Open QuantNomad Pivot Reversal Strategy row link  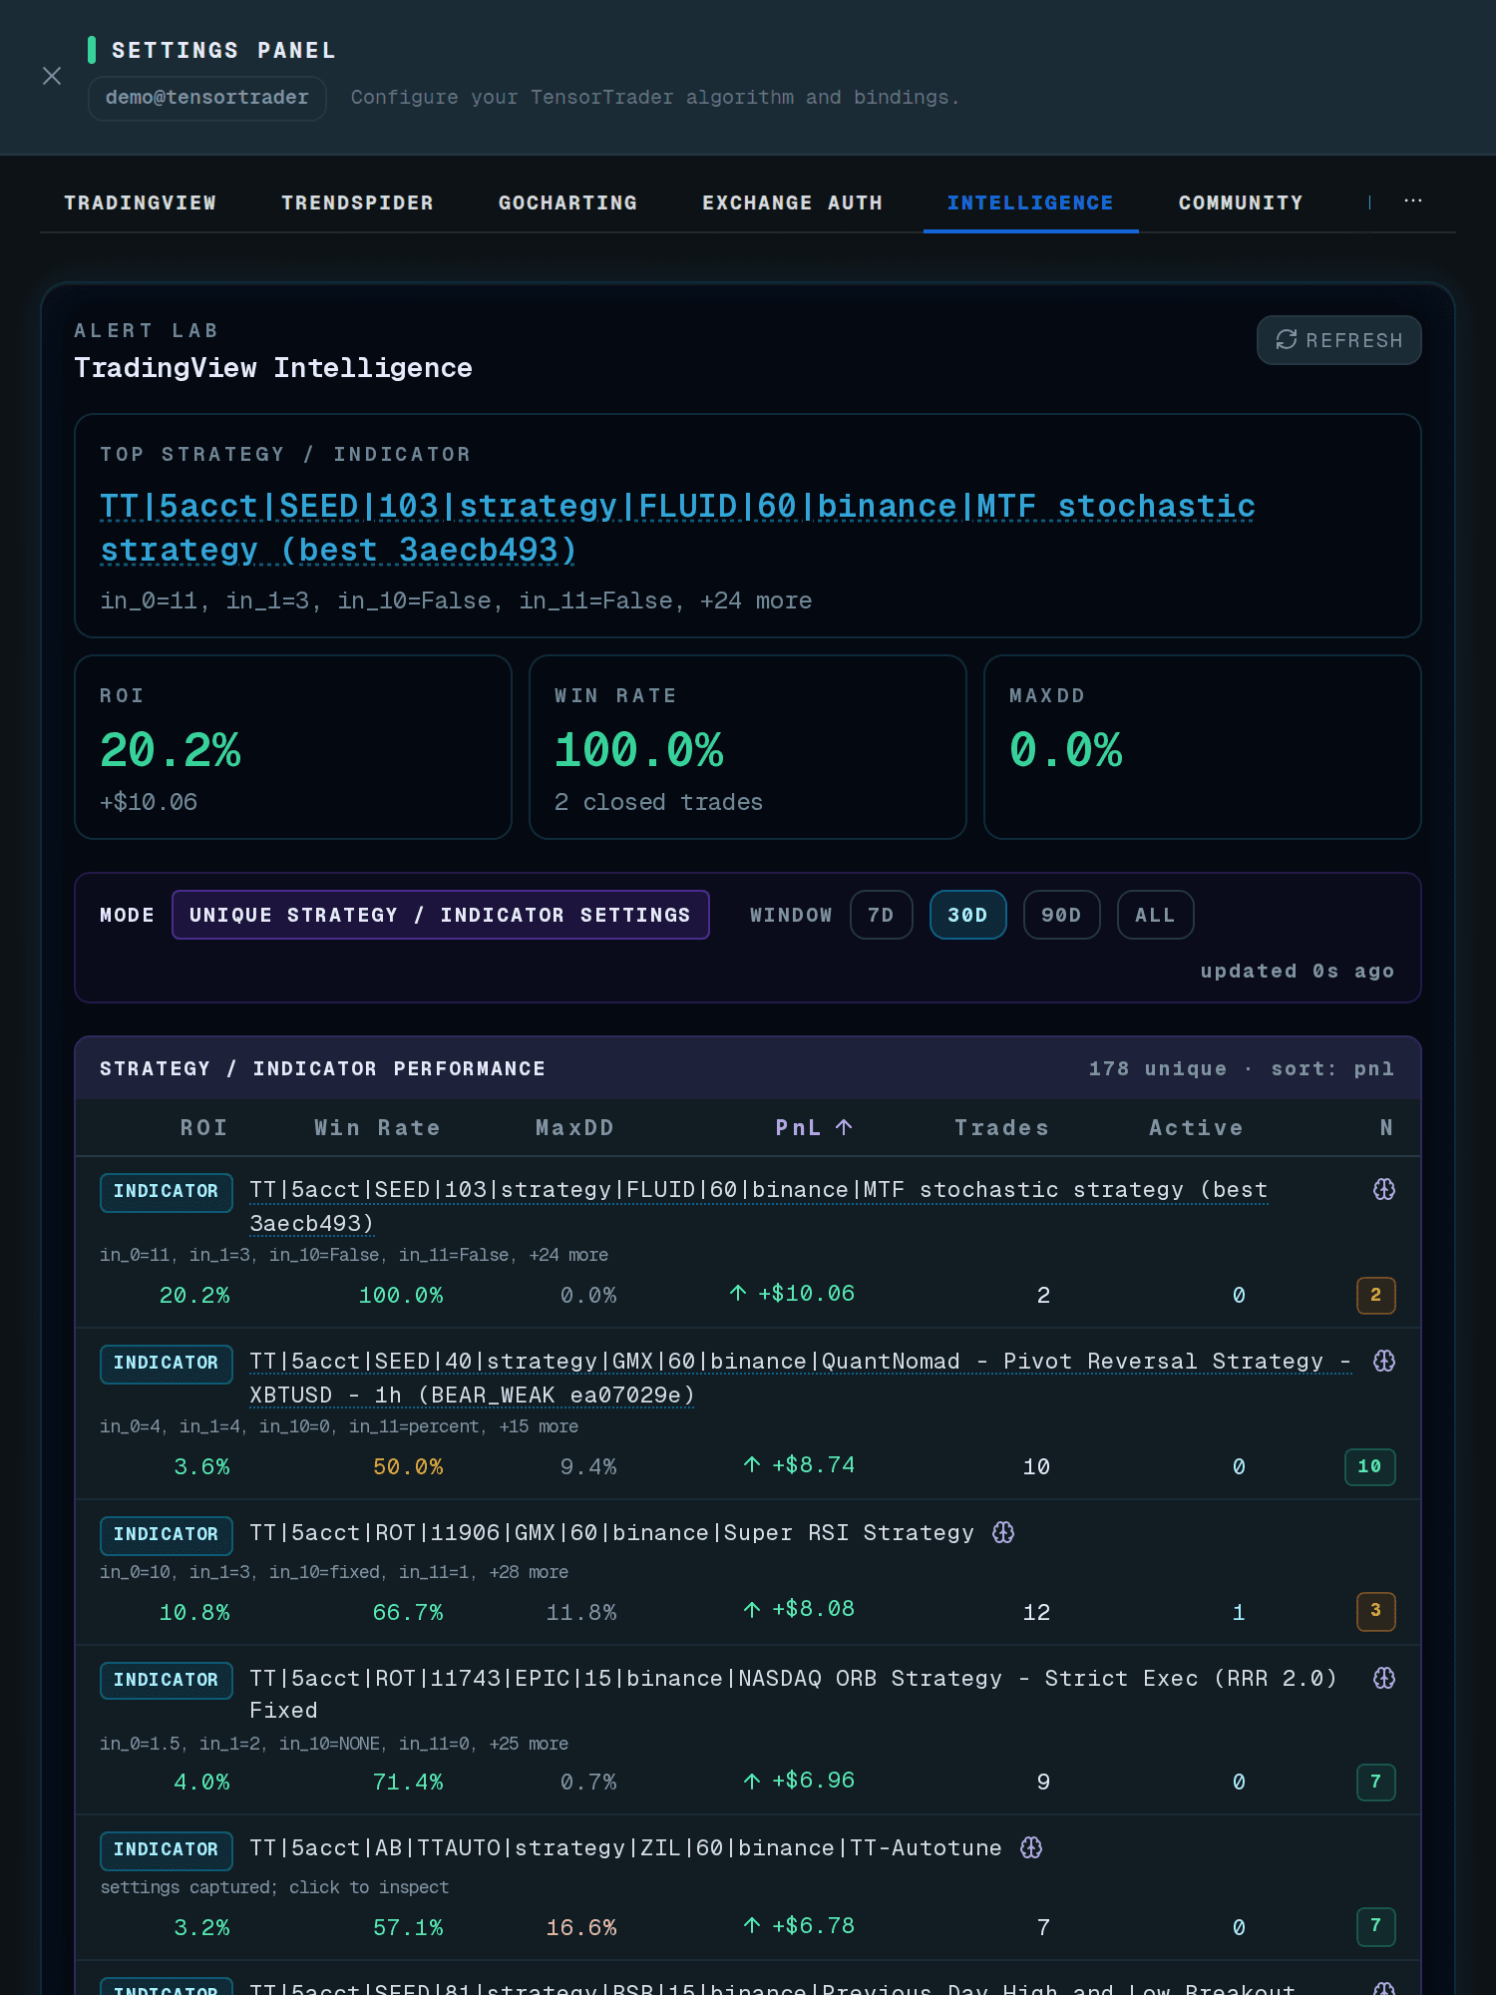[800, 1378]
